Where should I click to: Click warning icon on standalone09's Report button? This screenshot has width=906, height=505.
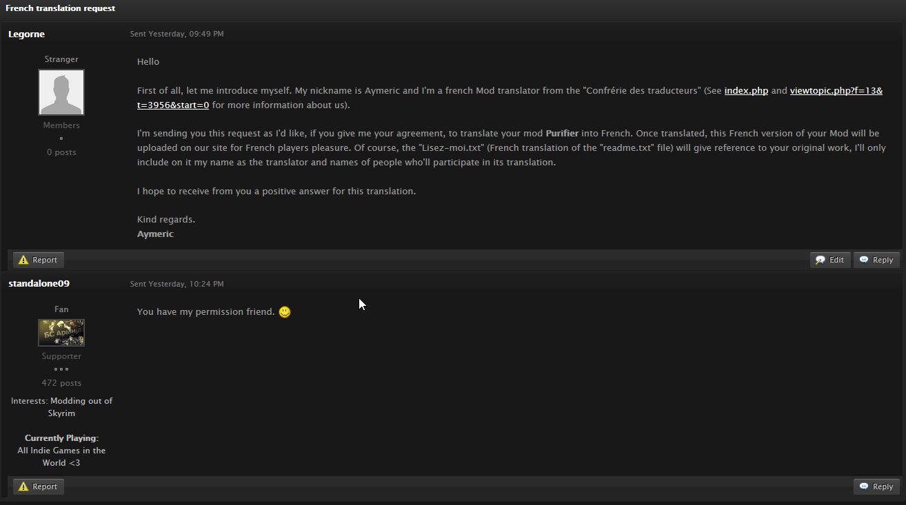(23, 486)
